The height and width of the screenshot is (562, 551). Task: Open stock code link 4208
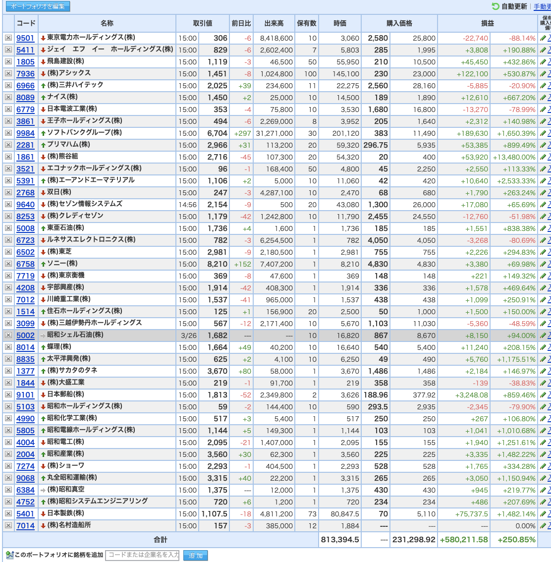click(25, 288)
